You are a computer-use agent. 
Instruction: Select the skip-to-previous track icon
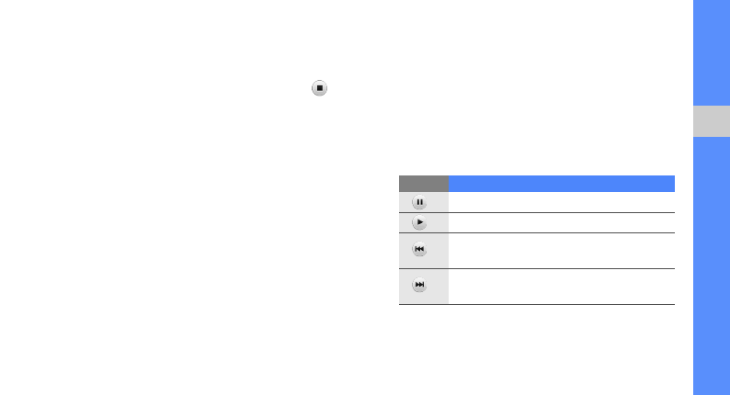(419, 249)
